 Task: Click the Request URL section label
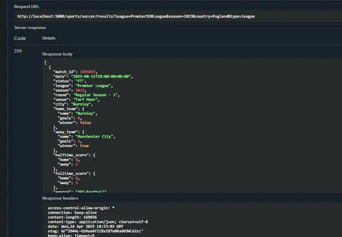click(26, 7)
